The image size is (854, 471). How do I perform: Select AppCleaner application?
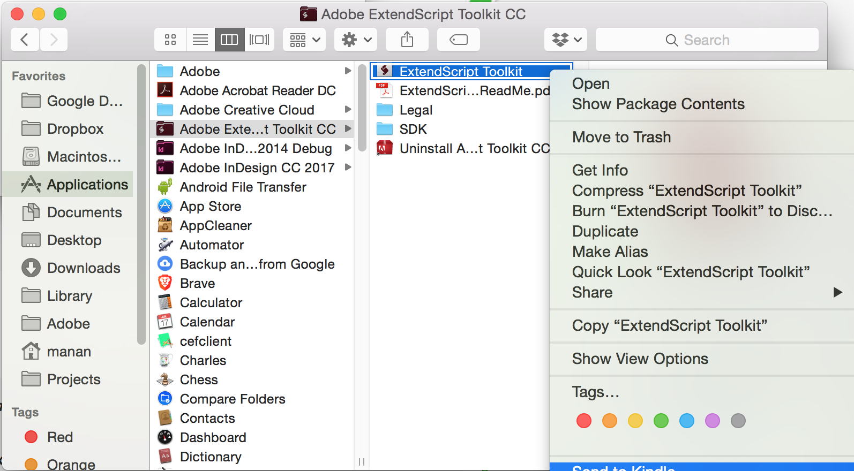252,225
